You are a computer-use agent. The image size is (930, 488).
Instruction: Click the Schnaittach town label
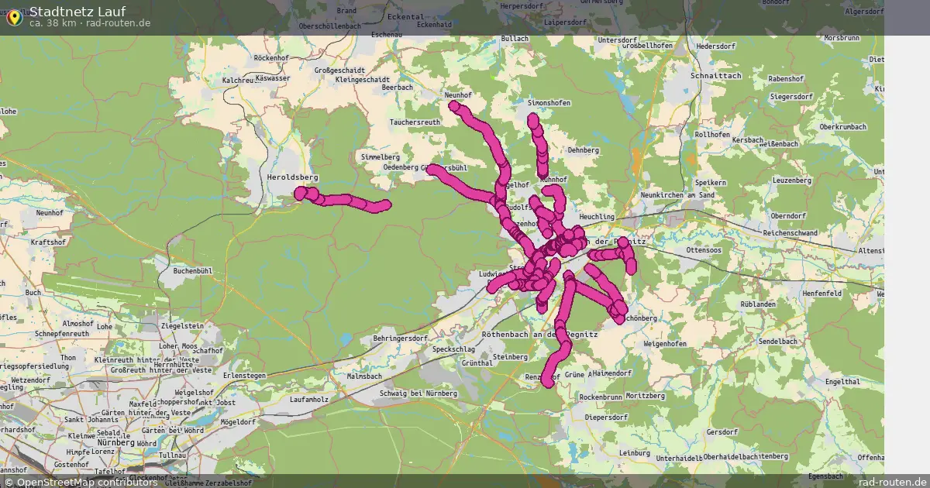694,76
